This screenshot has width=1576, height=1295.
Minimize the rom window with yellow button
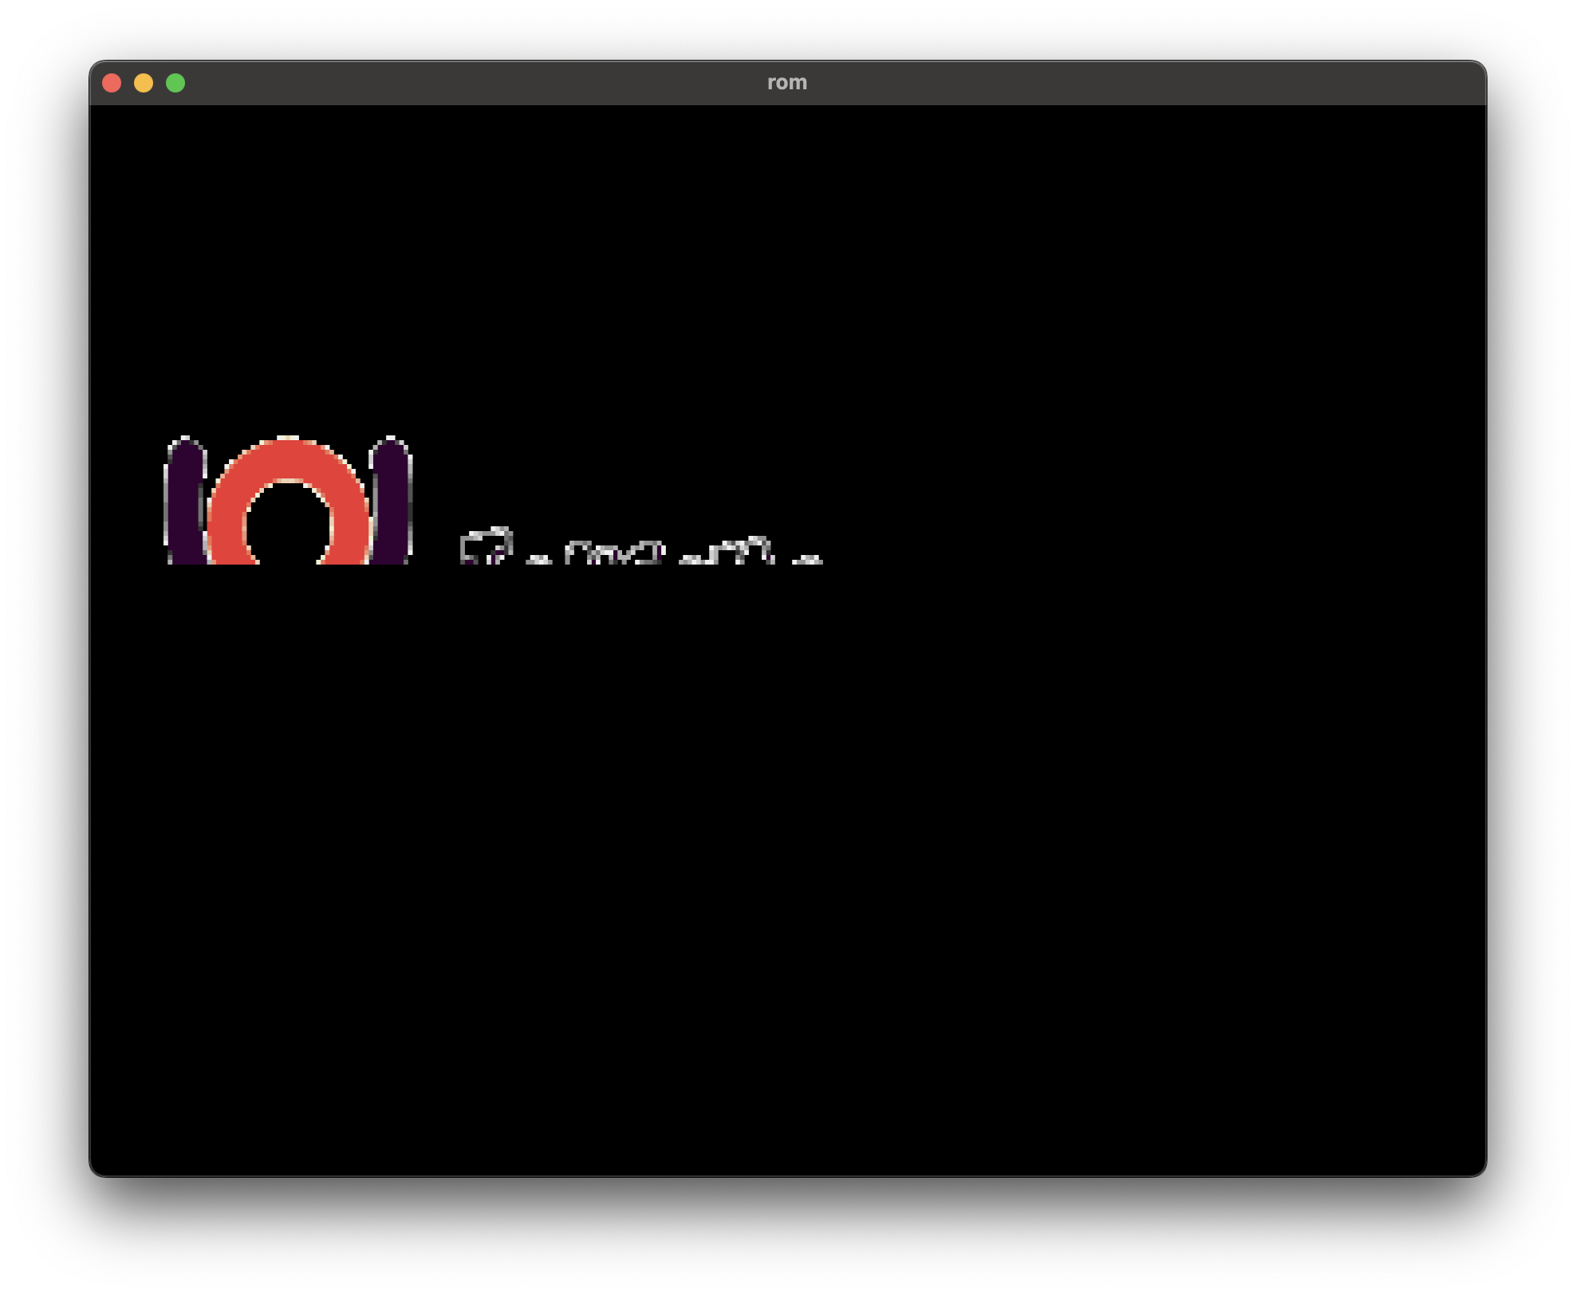(x=144, y=83)
